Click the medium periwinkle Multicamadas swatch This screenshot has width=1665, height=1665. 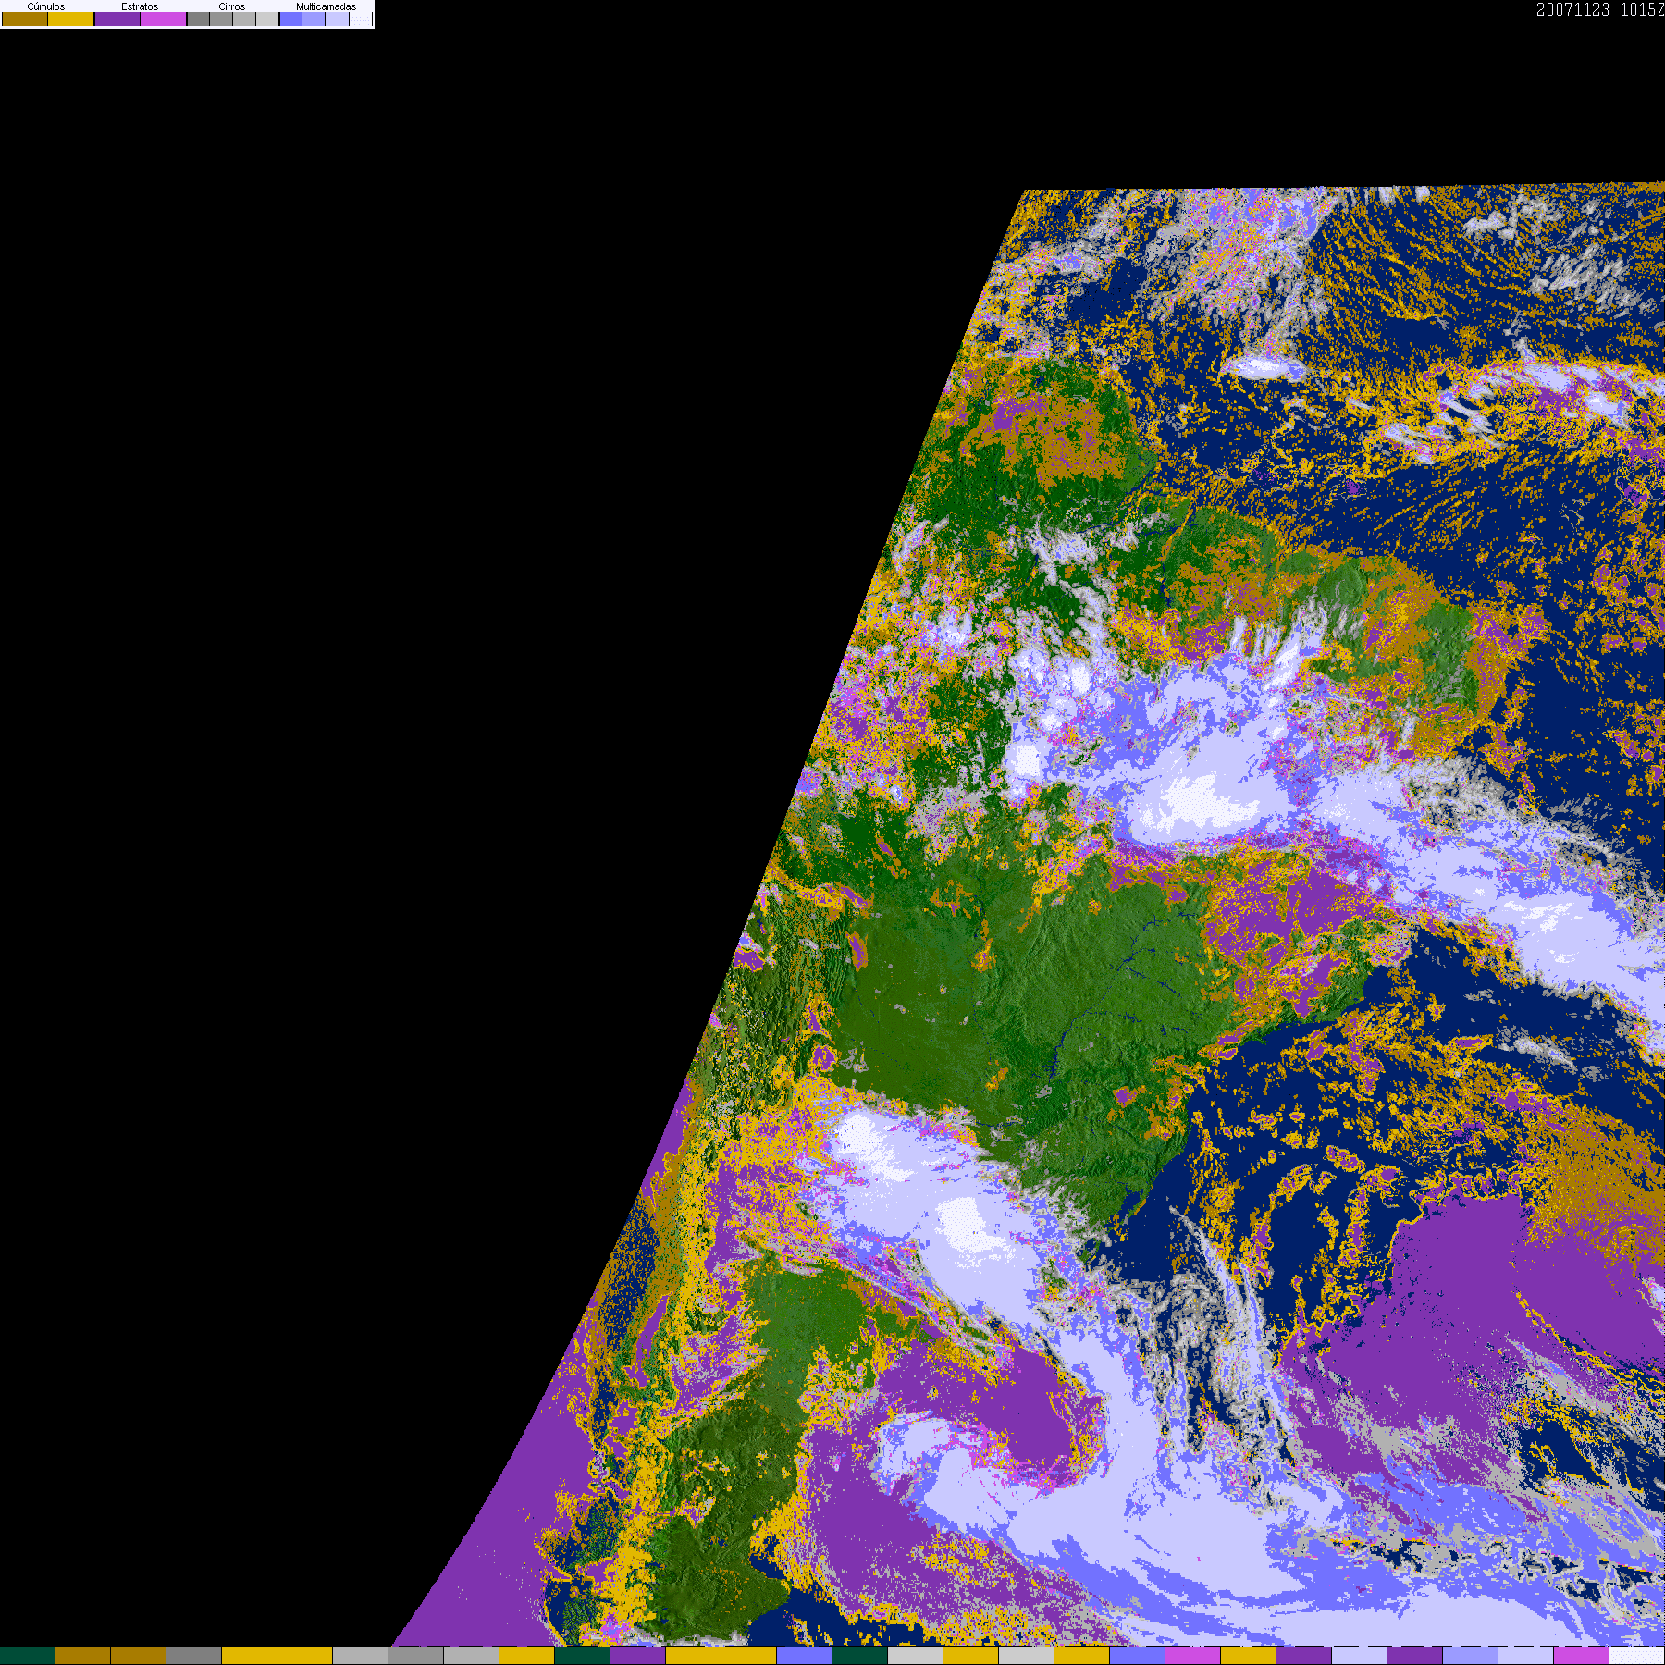(314, 18)
